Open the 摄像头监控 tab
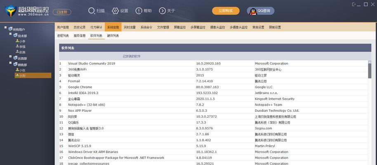 point(218,27)
